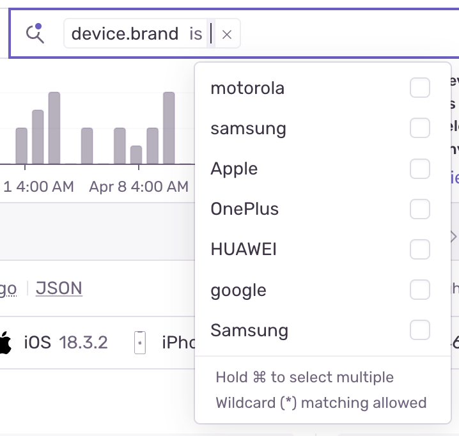The height and width of the screenshot is (436, 459).
Task: Change the 'is' filter operator
Action: [x=196, y=34]
